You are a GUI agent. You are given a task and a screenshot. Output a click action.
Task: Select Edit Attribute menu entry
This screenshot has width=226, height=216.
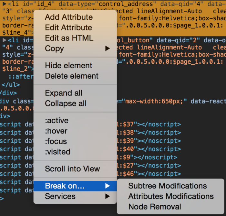coord(68,27)
